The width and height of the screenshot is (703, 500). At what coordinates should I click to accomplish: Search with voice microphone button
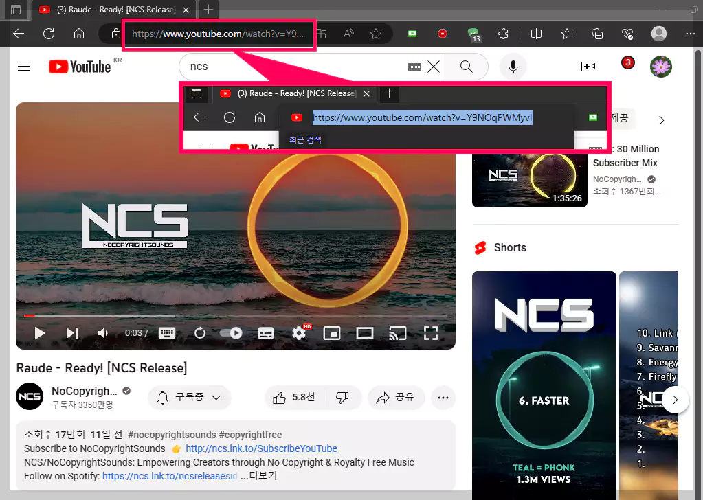click(513, 67)
